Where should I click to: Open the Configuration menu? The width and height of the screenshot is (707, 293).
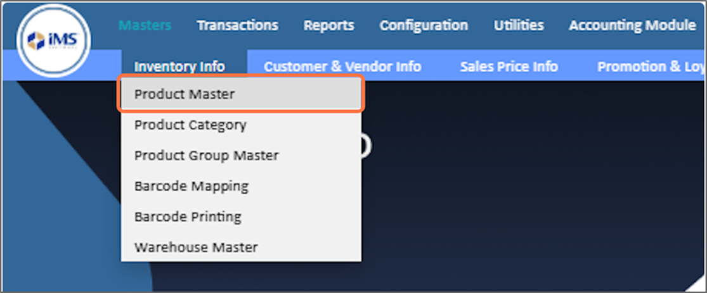[424, 25]
